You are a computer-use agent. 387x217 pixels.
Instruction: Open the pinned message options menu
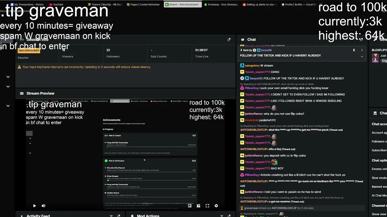click(x=362, y=50)
